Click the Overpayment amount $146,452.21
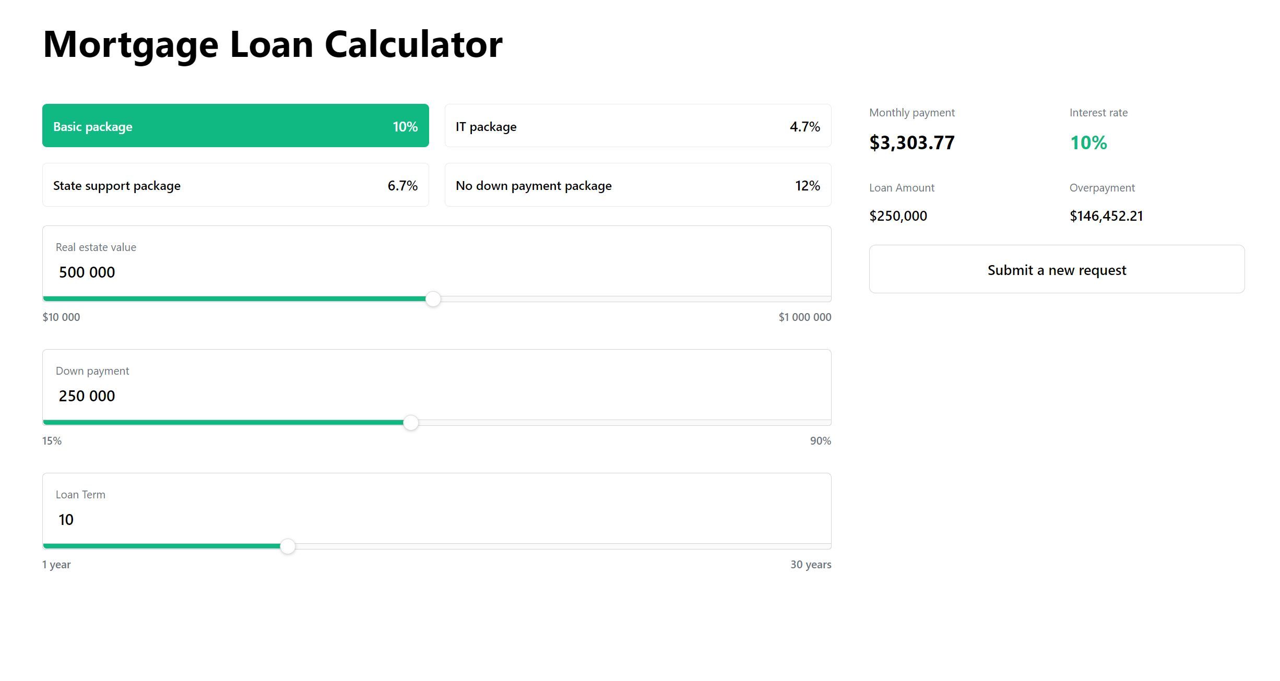Viewport: 1280px width, 681px height. (x=1106, y=216)
